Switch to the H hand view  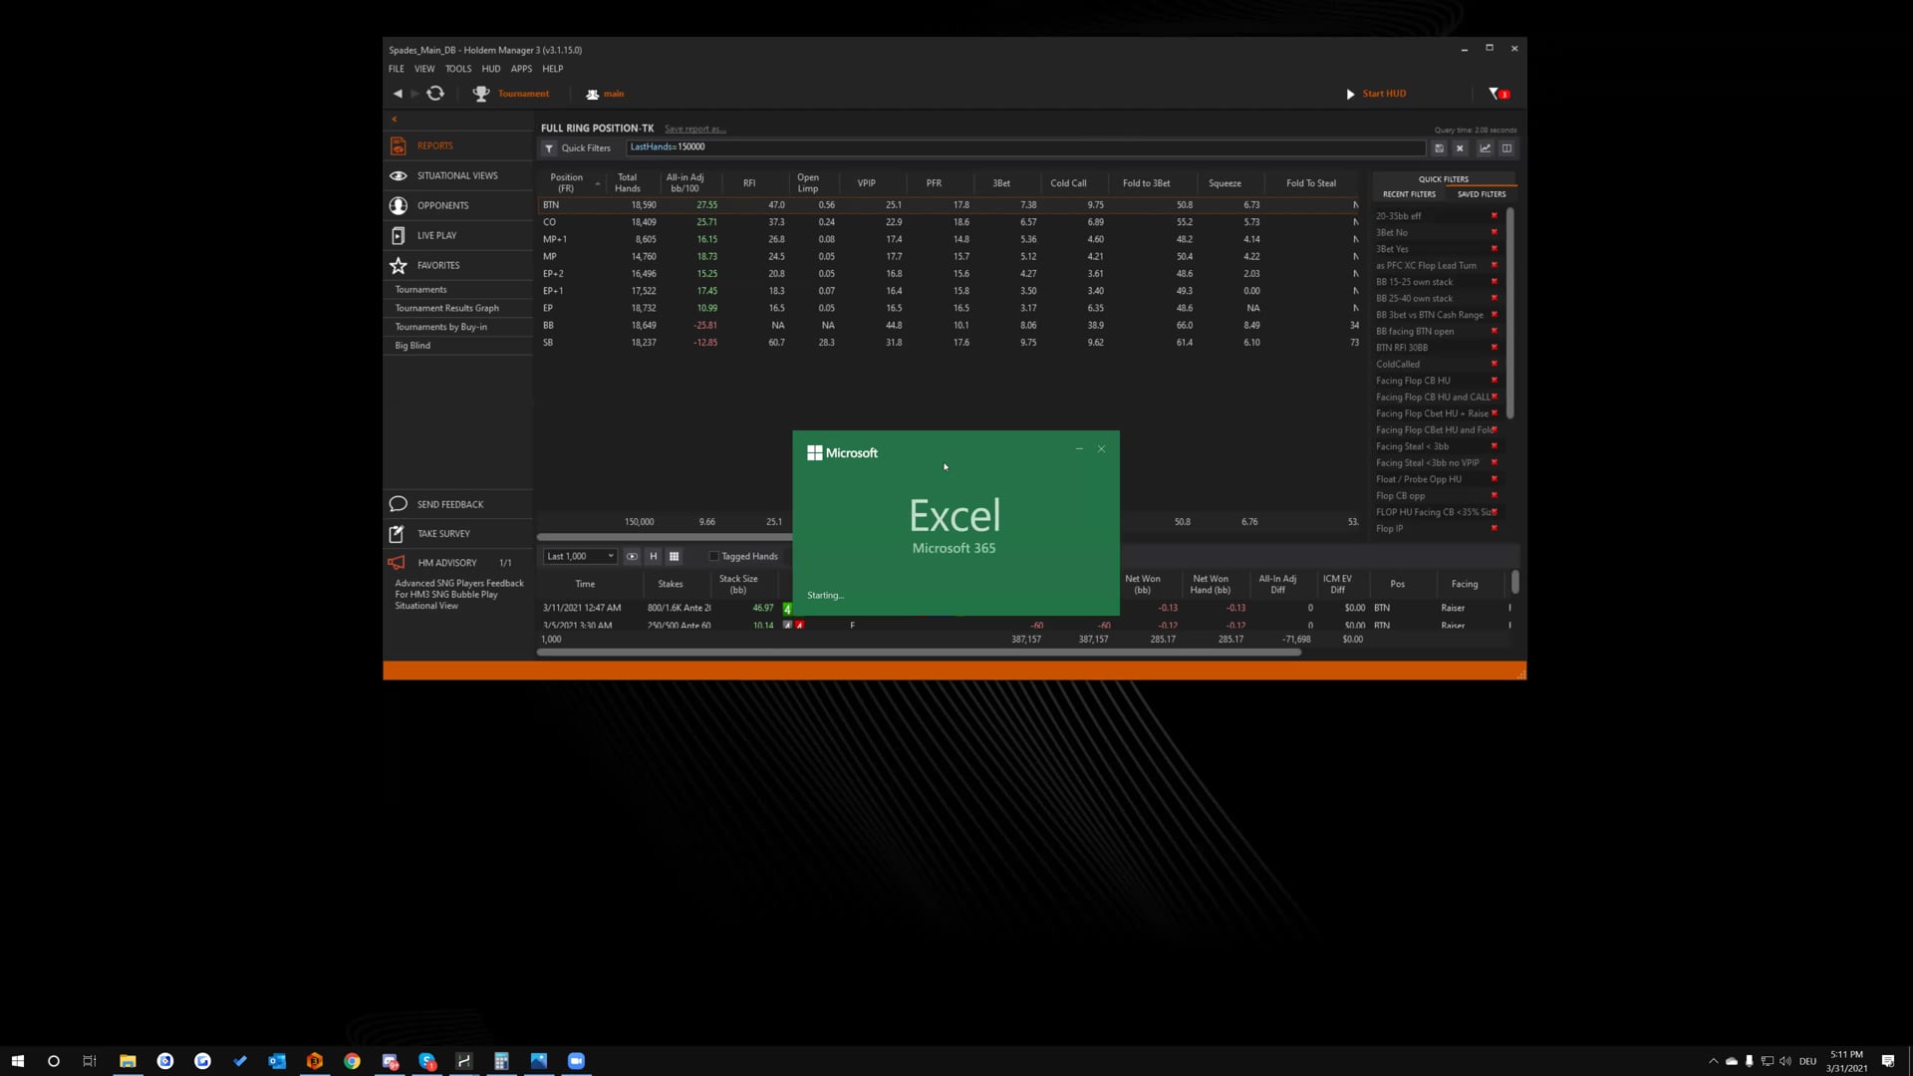tap(653, 556)
